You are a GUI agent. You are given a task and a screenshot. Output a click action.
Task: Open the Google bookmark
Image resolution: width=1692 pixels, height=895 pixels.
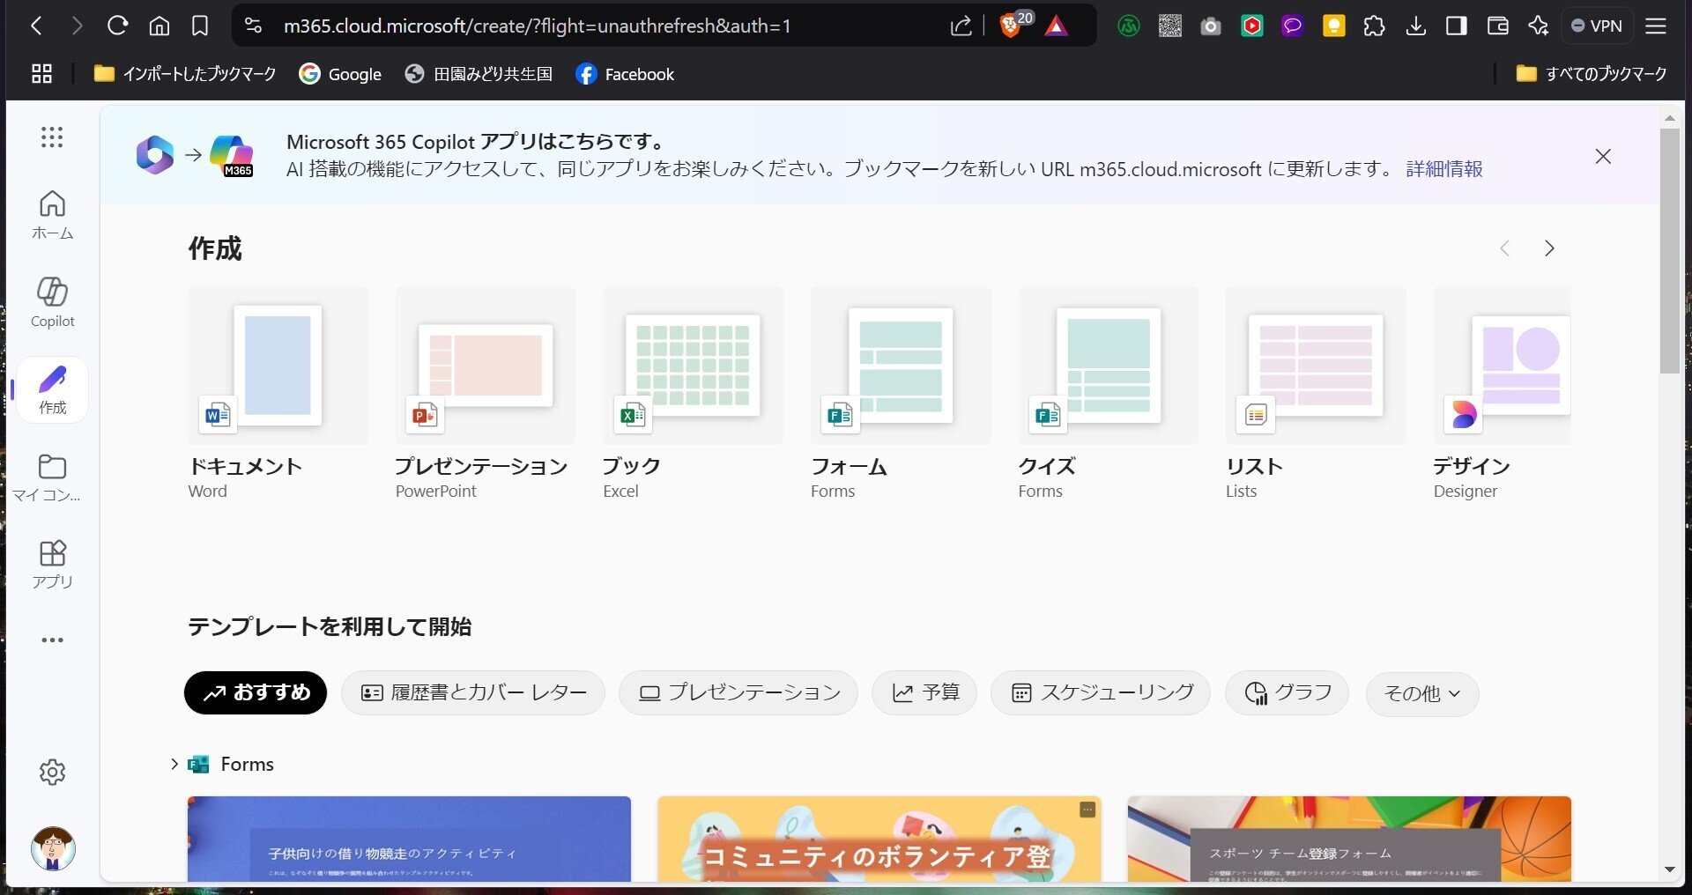click(340, 74)
